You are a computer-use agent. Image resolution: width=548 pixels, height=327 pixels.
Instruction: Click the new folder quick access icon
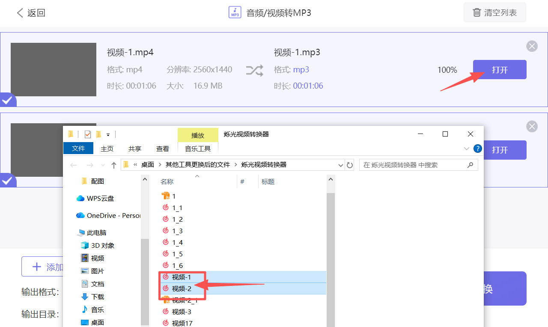pyautogui.click(x=98, y=134)
